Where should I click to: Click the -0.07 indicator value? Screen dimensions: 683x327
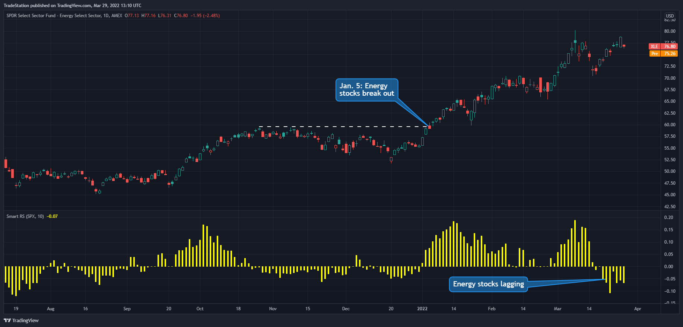coord(52,216)
